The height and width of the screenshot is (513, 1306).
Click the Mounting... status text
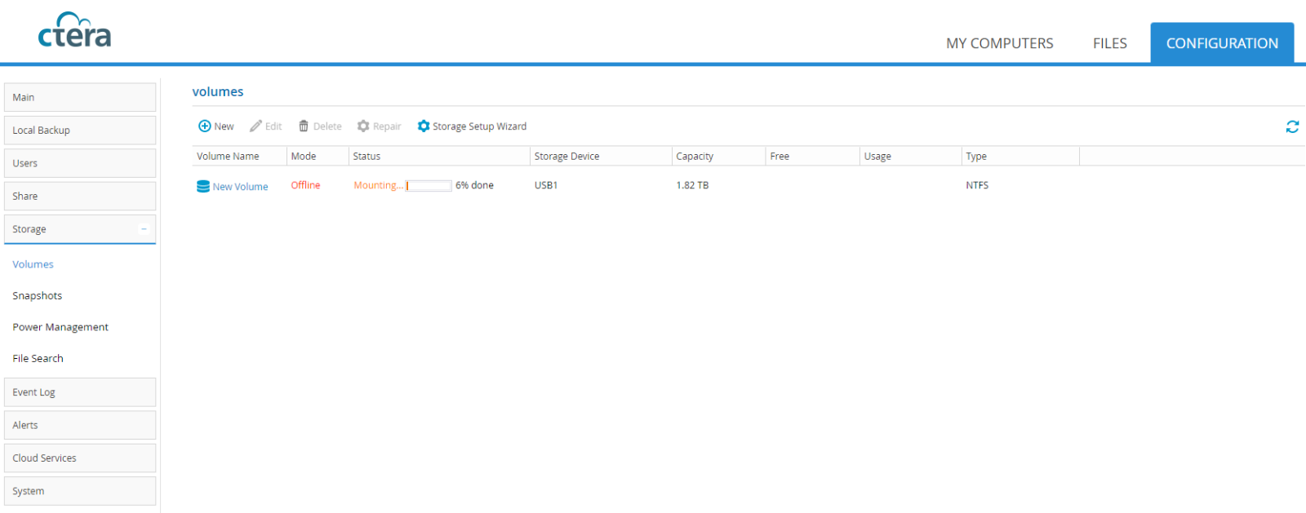(x=378, y=185)
